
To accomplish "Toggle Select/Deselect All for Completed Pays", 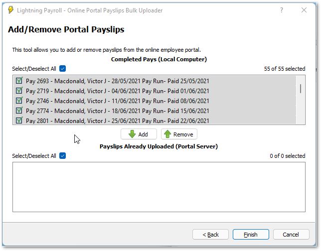I will tap(62, 69).
